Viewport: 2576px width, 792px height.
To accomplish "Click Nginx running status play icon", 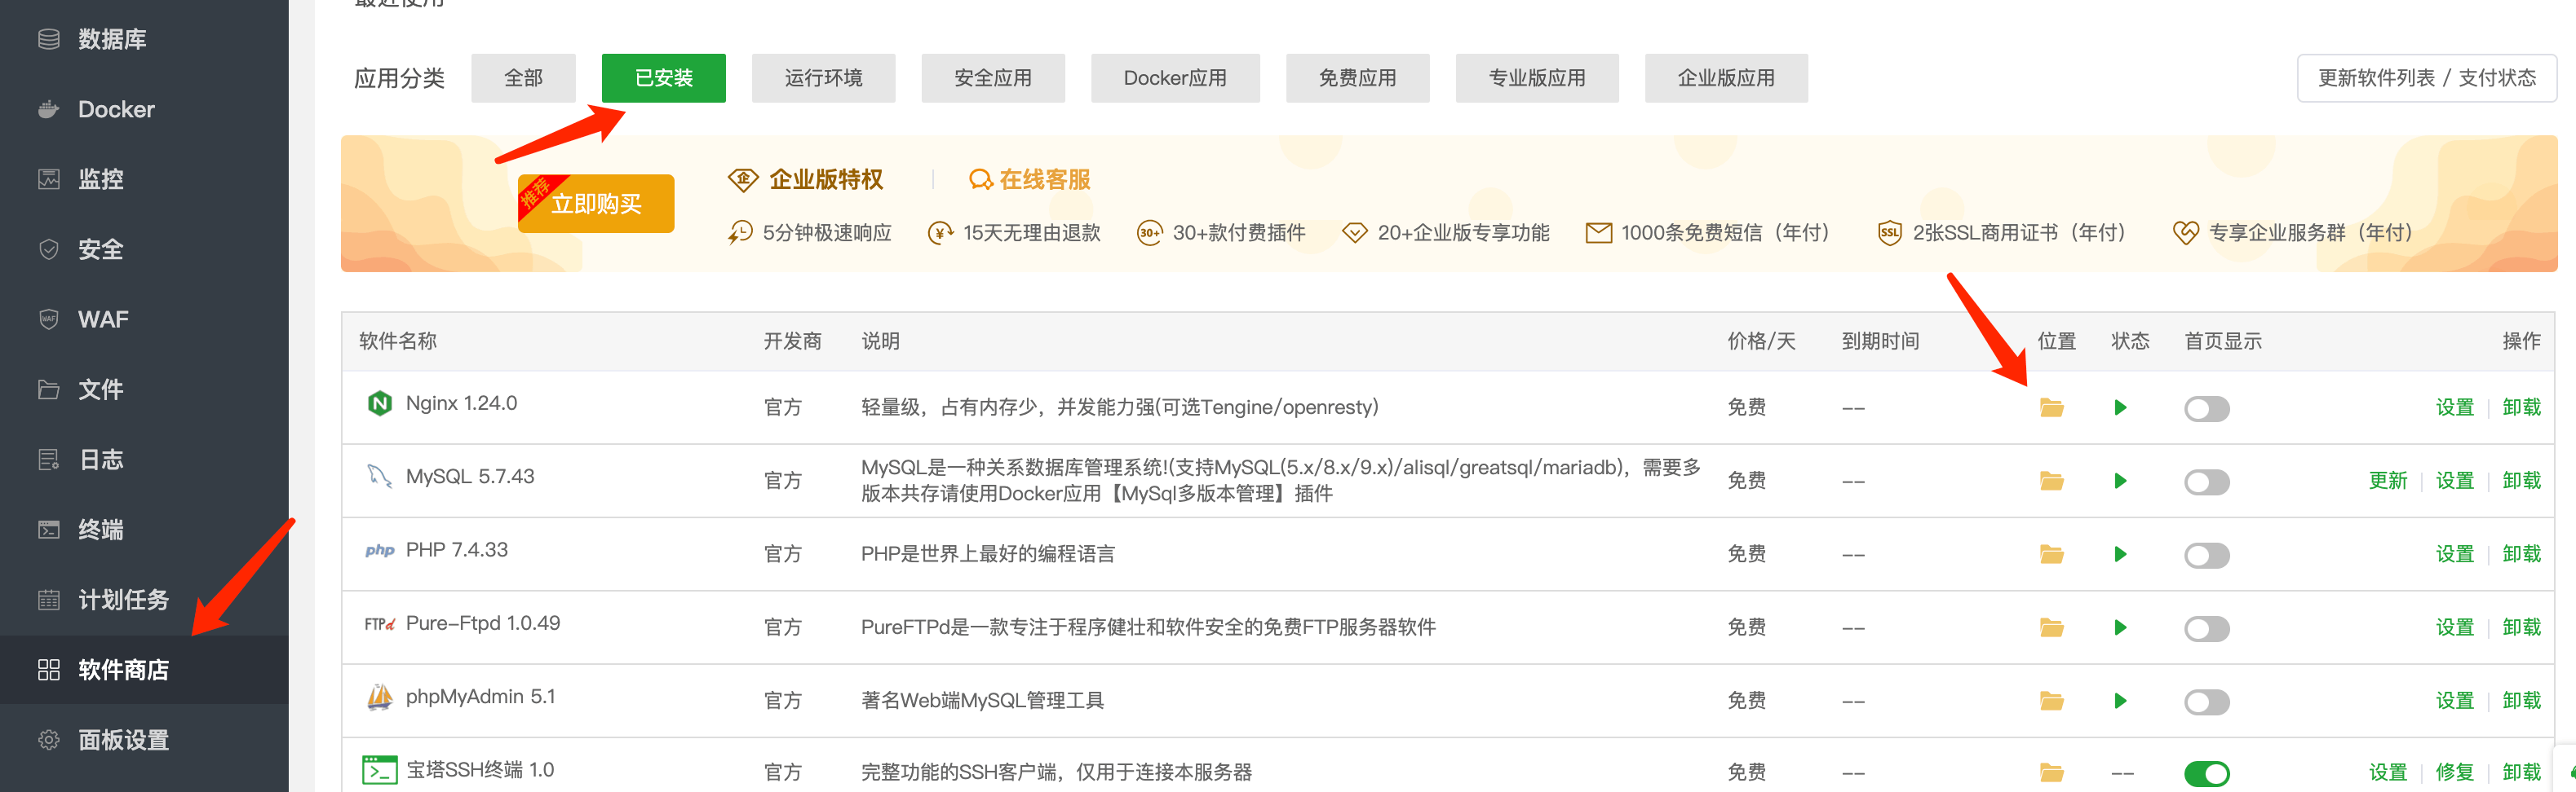I will [x=2120, y=407].
